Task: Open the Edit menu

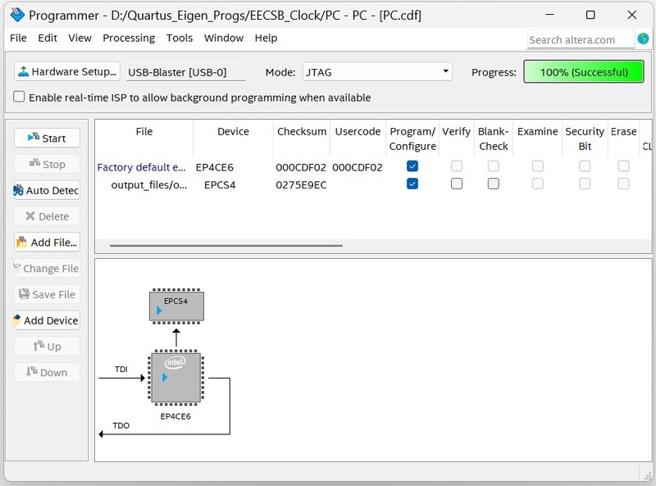Action: point(48,38)
